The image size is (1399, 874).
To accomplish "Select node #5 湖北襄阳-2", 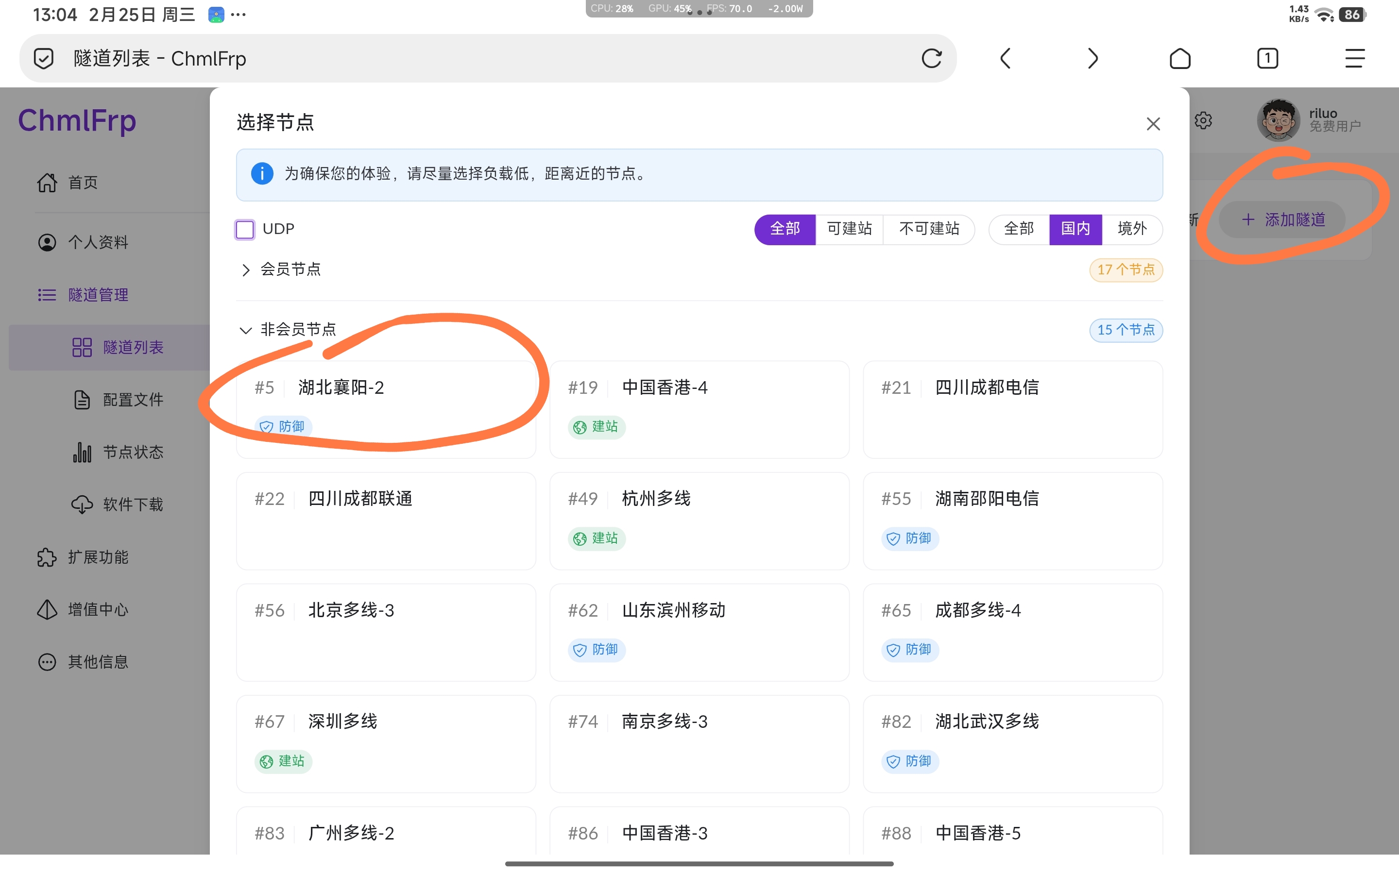I will pyautogui.click(x=386, y=409).
